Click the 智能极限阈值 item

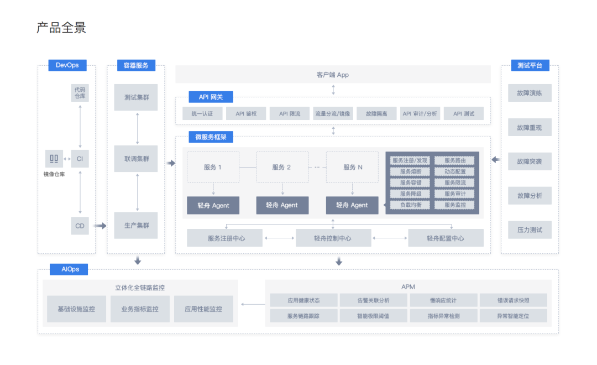click(x=374, y=316)
